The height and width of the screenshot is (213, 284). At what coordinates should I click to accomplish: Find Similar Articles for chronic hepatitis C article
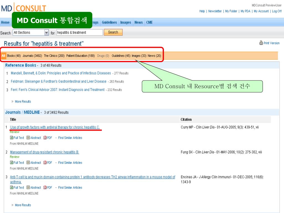point(70,138)
